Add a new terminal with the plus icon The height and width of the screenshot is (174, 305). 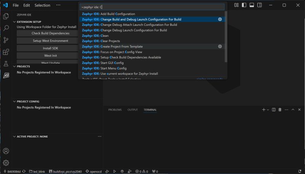coord(263,110)
